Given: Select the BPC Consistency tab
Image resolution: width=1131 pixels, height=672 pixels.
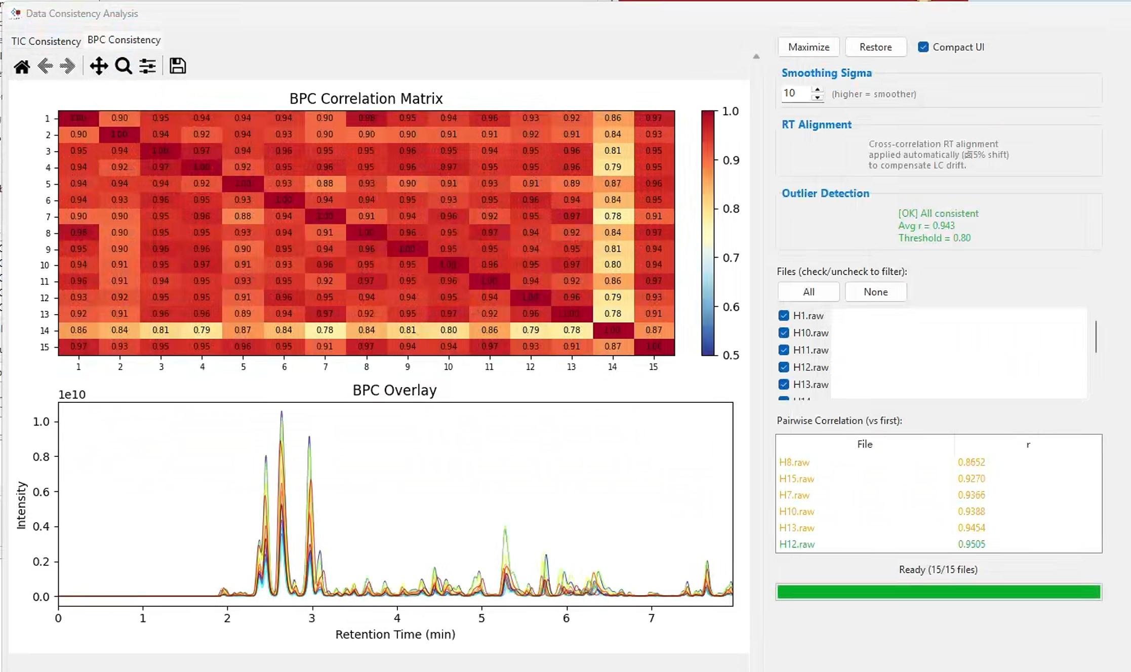Looking at the screenshot, I should 124,39.
